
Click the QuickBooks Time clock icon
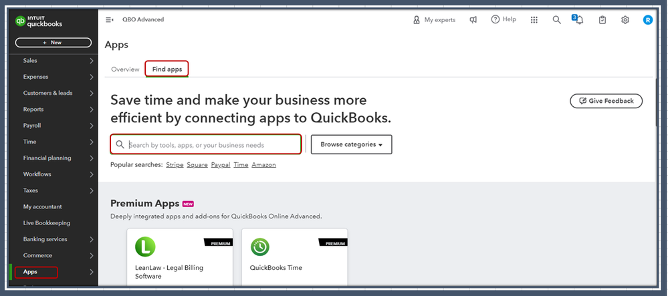point(260,247)
